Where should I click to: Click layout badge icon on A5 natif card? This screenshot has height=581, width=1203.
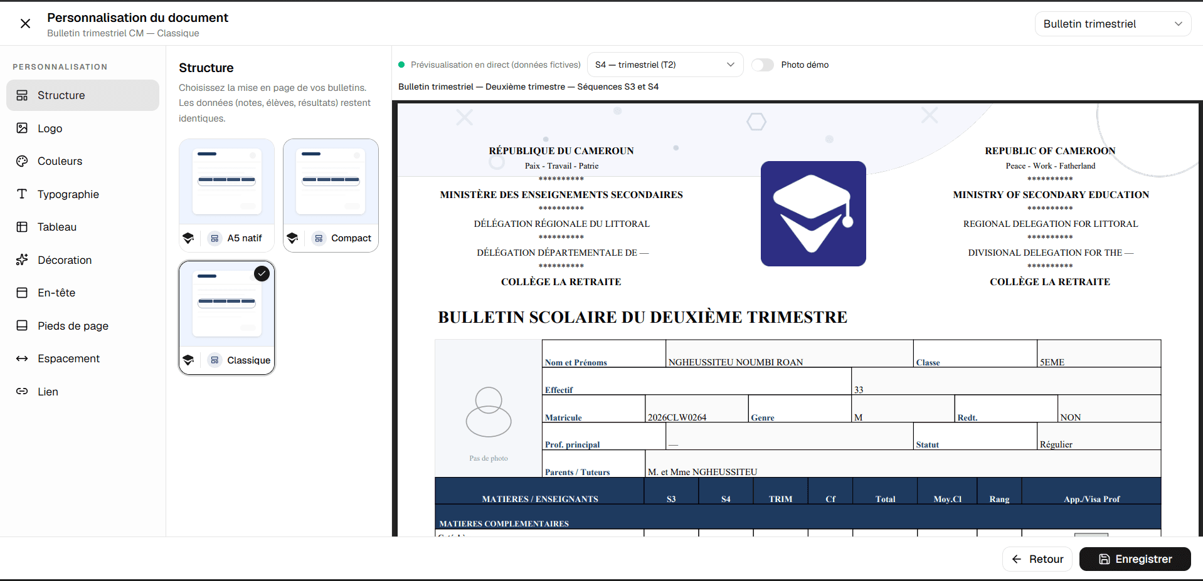[x=215, y=238]
